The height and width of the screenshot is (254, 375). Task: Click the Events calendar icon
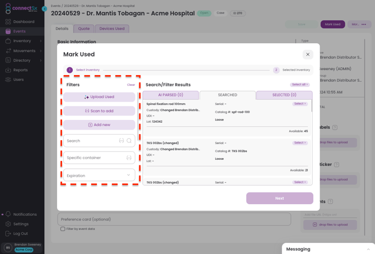[x=8, y=31]
